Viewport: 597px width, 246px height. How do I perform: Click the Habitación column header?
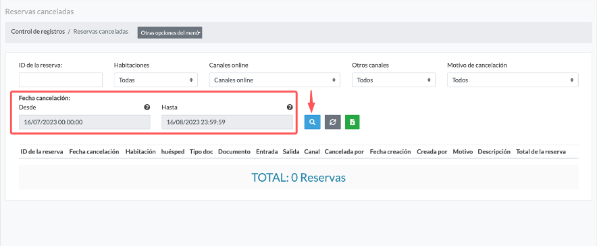pos(140,151)
